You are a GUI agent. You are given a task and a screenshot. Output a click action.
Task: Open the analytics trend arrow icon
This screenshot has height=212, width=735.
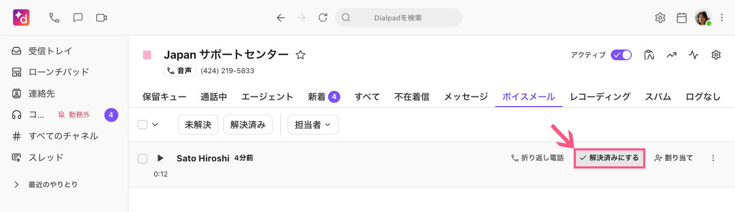tap(672, 55)
